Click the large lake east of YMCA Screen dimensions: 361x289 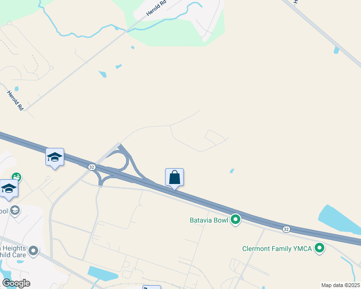pos(339,220)
